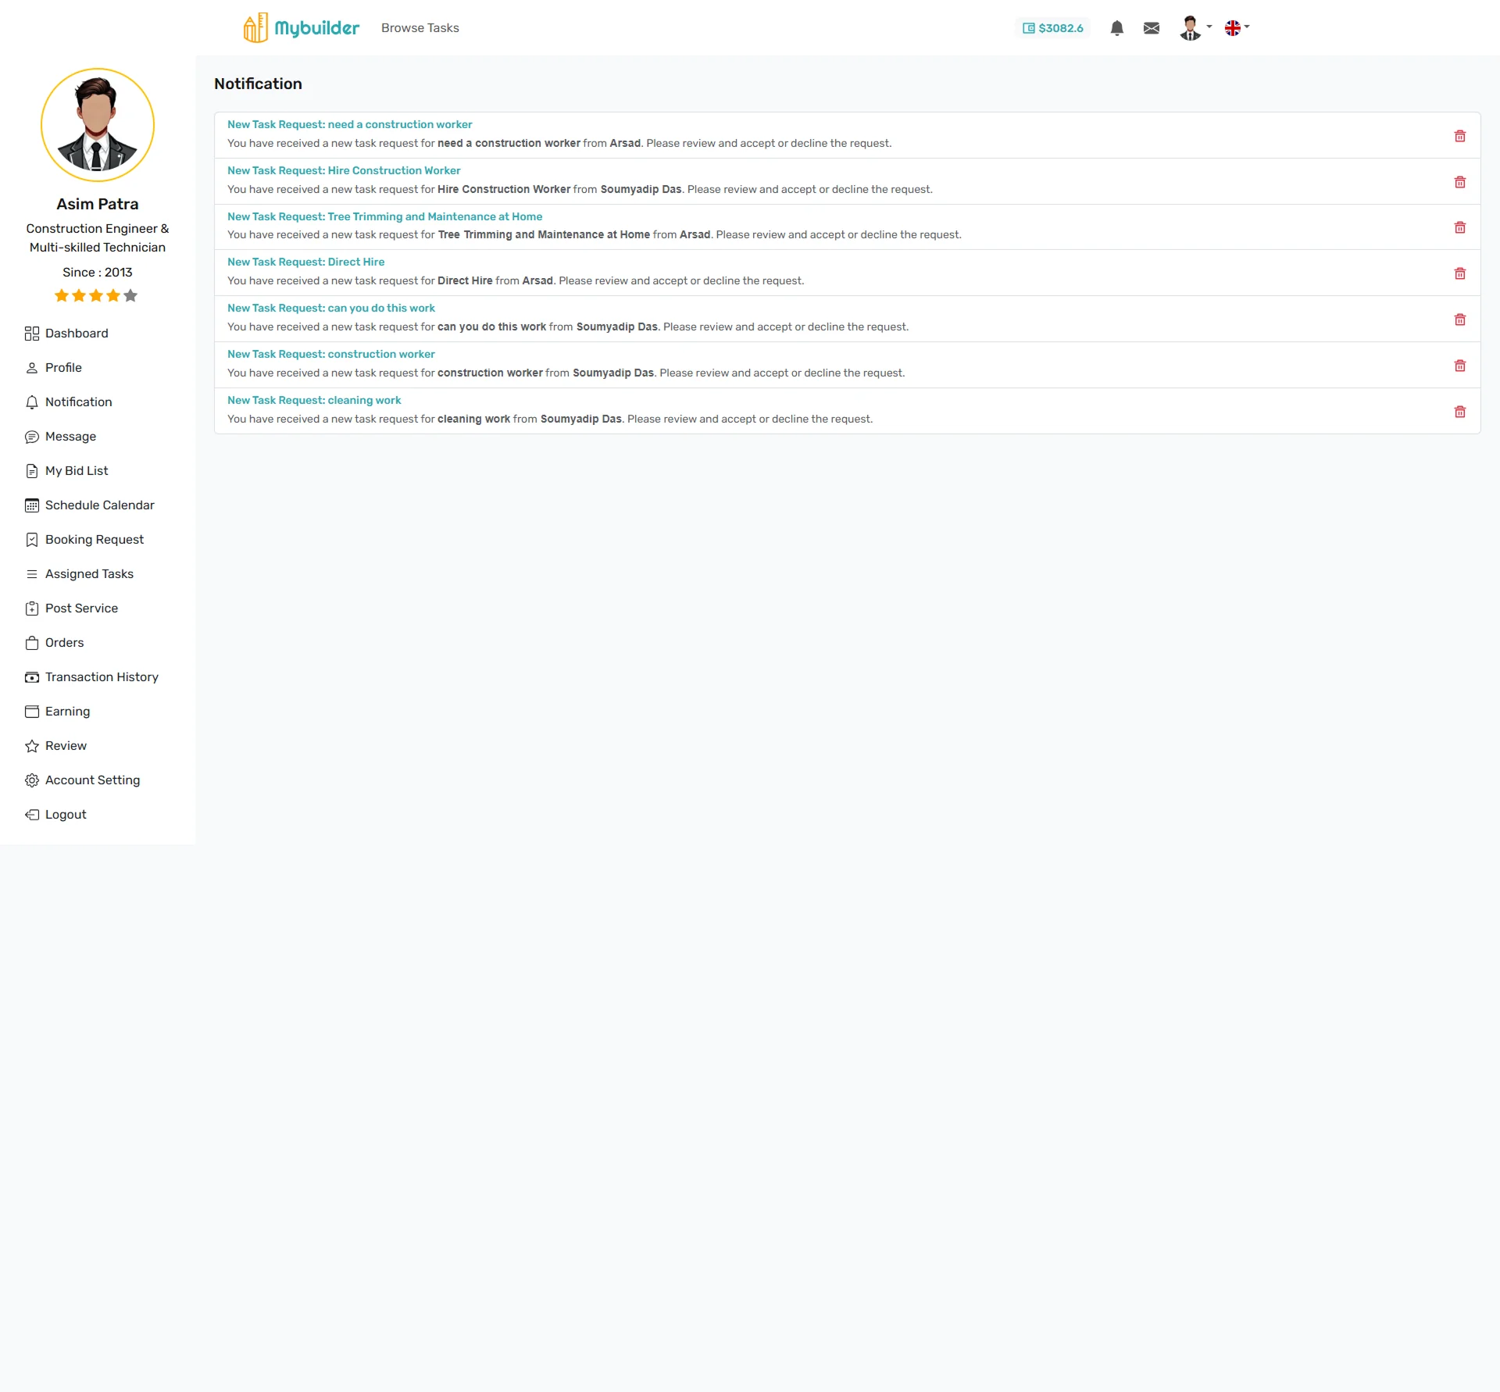Delete the 'Tree Trimming and Maintenance' notification

click(1459, 227)
